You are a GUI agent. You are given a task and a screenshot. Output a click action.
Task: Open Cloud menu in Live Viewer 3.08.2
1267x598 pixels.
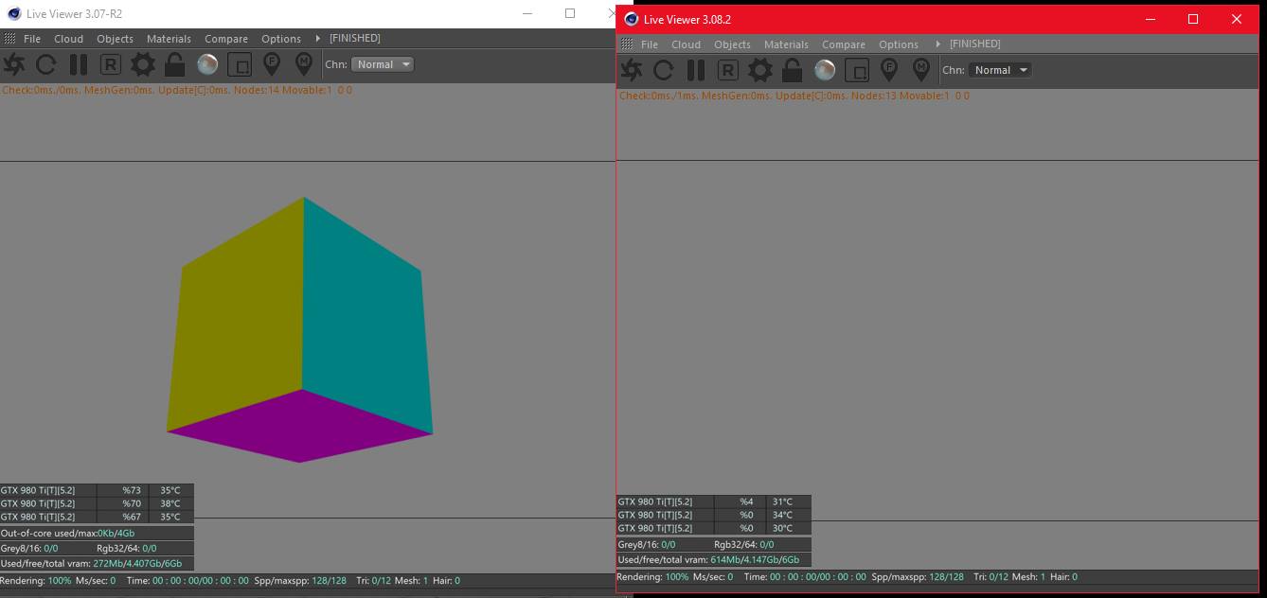tap(687, 44)
